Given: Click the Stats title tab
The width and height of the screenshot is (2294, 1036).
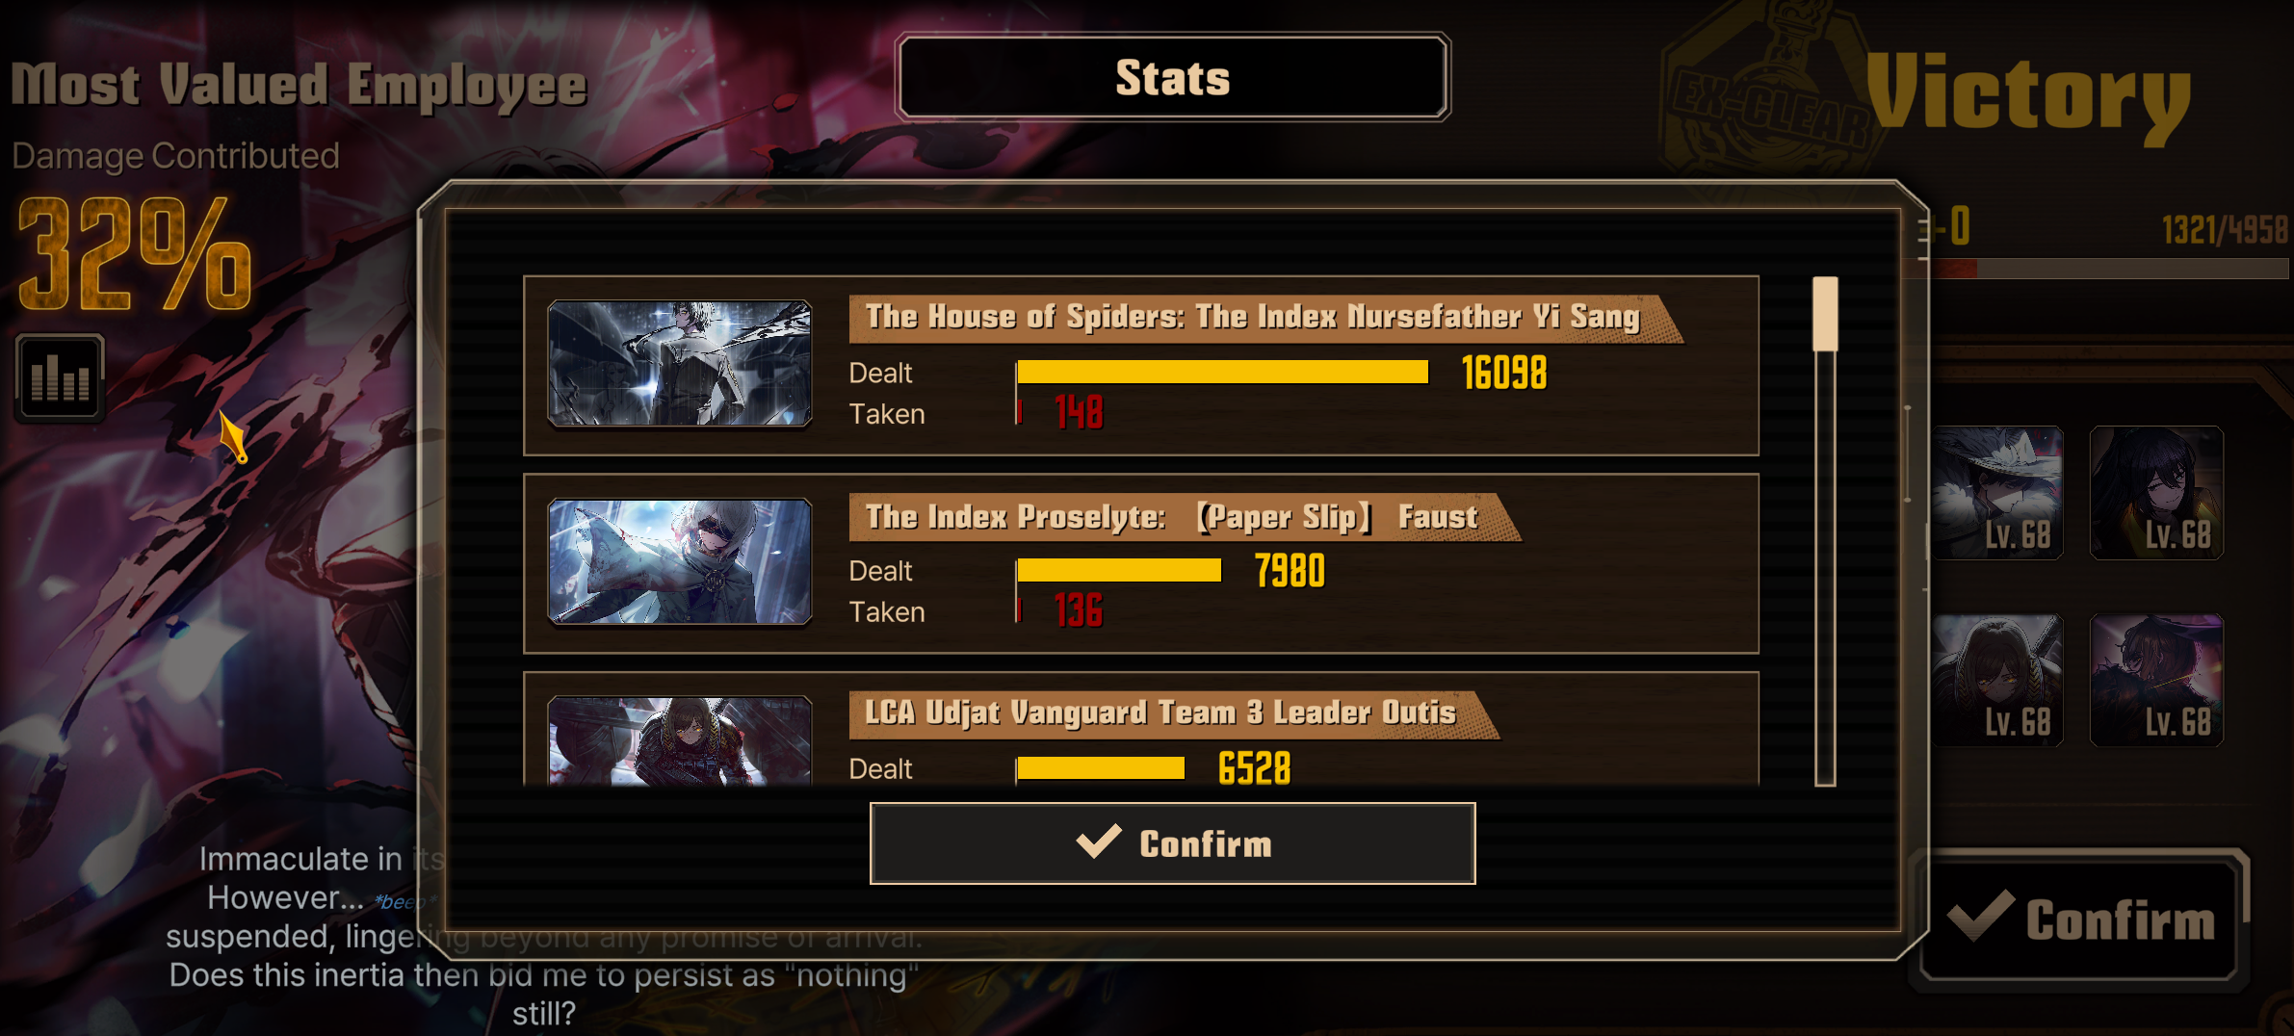Looking at the screenshot, I should 1173,77.
